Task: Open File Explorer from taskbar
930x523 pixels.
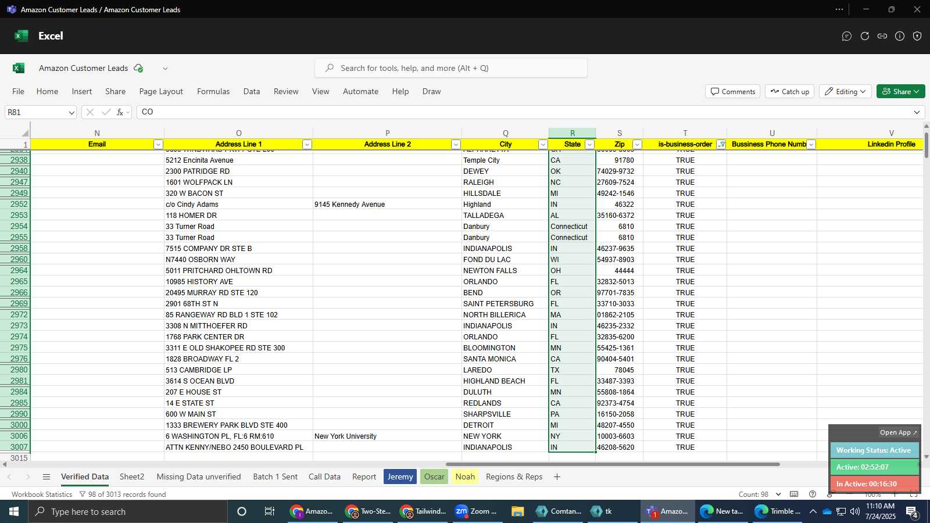Action: click(517, 511)
